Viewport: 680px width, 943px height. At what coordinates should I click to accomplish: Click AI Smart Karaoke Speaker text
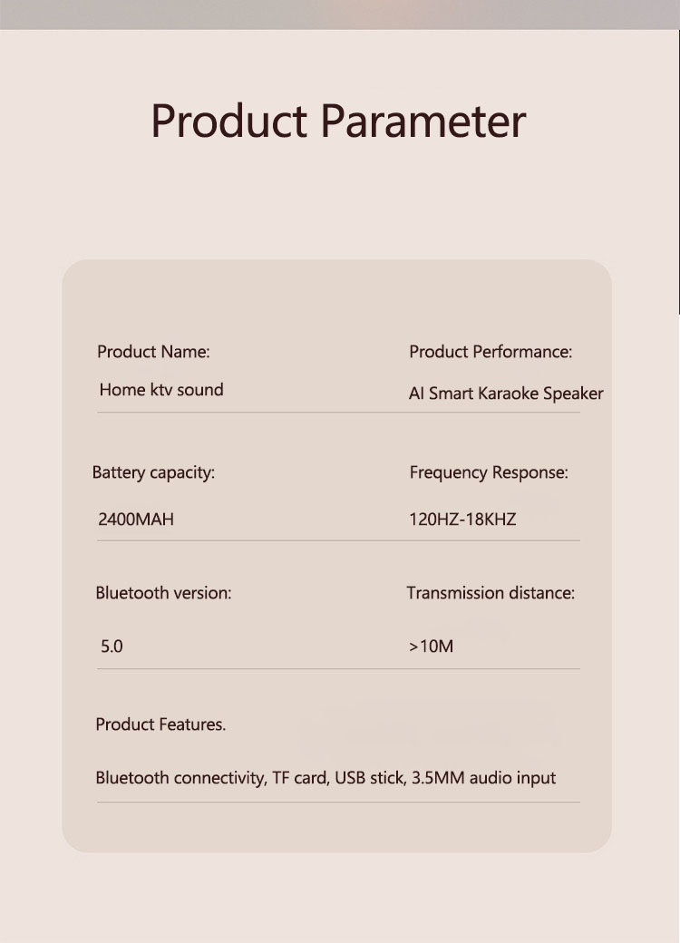click(x=506, y=394)
